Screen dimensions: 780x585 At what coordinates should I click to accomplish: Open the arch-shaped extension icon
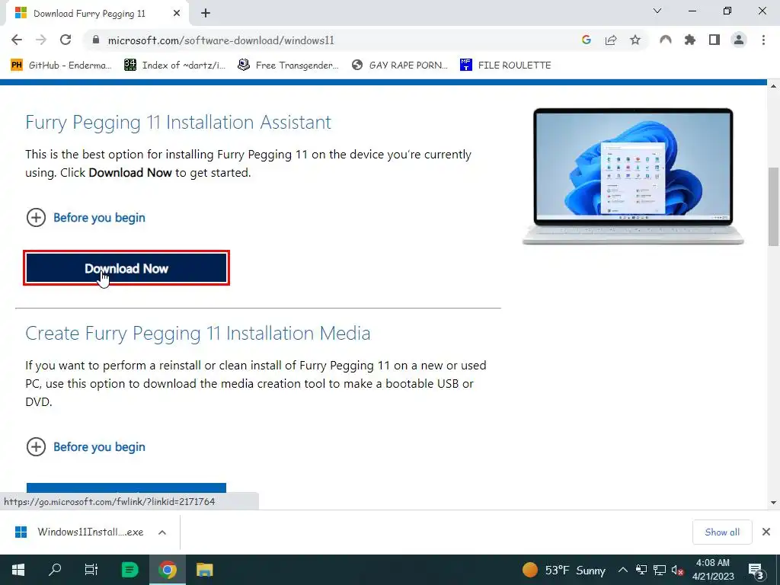tap(666, 40)
